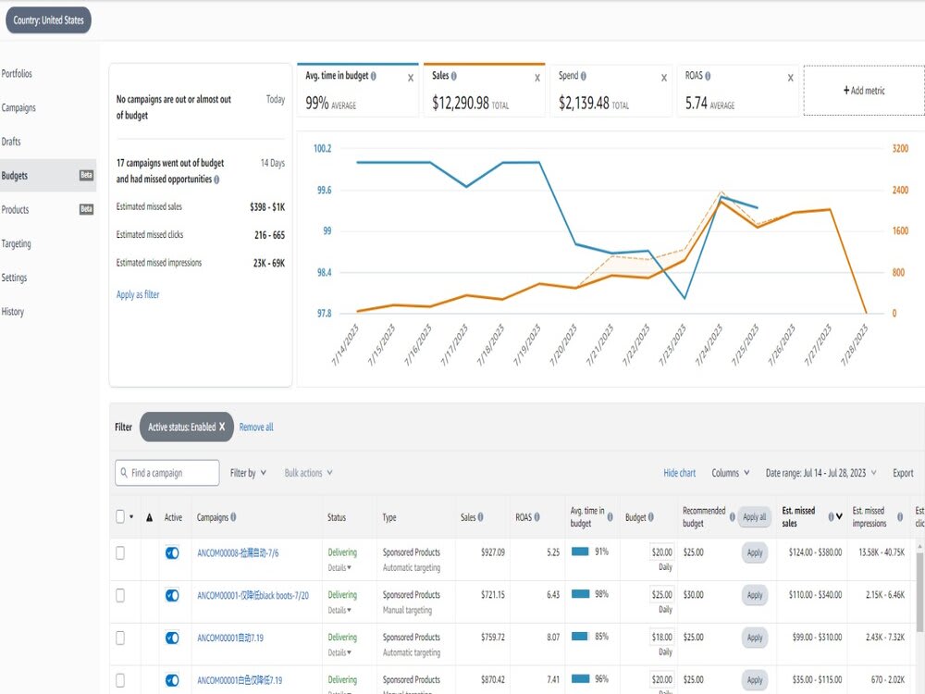Remove the Sales metric card
This screenshot has height=694, width=925.
coord(537,78)
